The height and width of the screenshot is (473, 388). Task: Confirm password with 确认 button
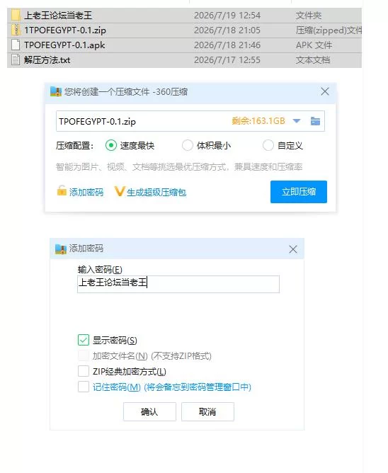click(x=149, y=411)
